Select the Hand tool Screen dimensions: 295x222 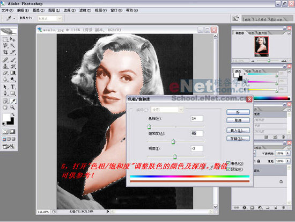point(5,108)
